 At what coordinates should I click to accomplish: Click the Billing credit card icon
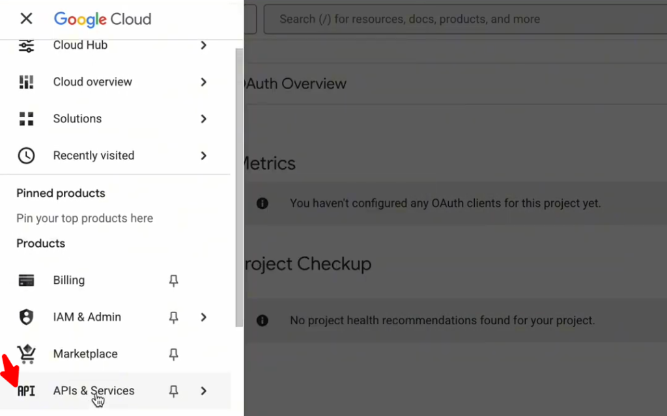point(26,281)
